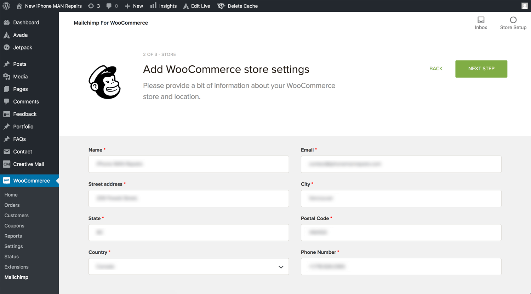
Task: Click the Jetpack icon in the sidebar
Action: click(x=7, y=47)
